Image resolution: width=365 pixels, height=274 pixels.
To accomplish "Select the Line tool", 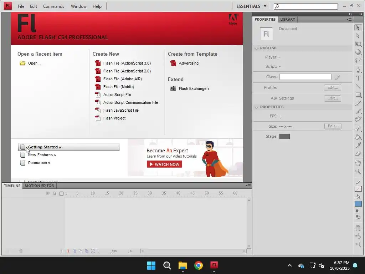I will coord(358,86).
